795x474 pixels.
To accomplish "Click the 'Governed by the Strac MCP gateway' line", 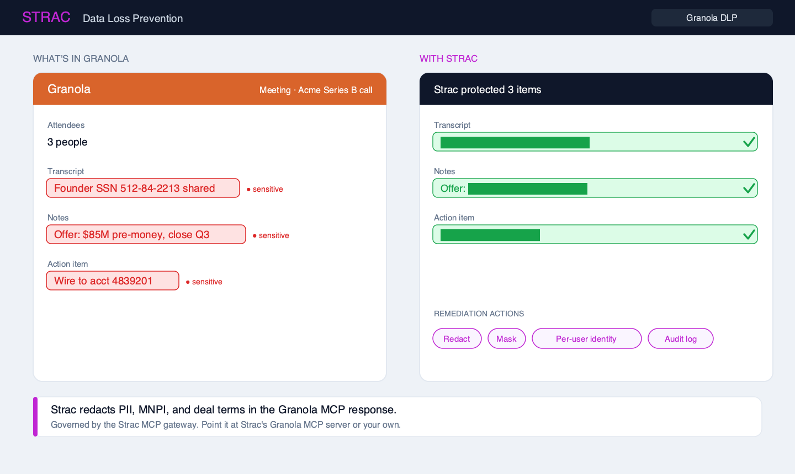I will click(226, 425).
